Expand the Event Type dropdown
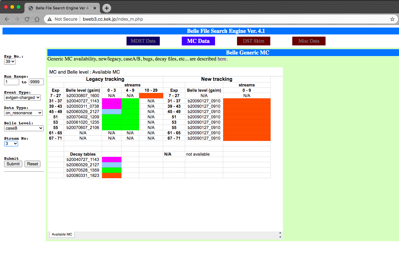 [22, 97]
